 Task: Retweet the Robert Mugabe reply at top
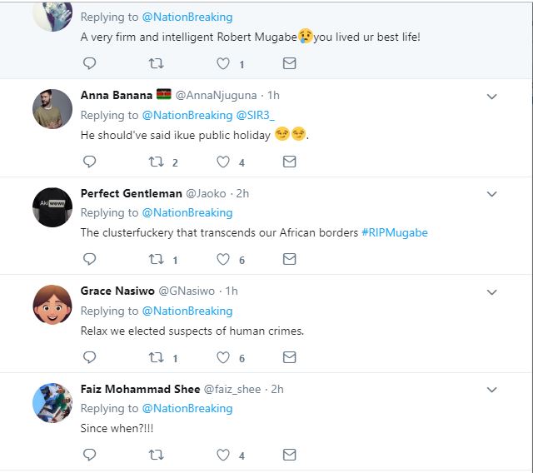(x=156, y=63)
